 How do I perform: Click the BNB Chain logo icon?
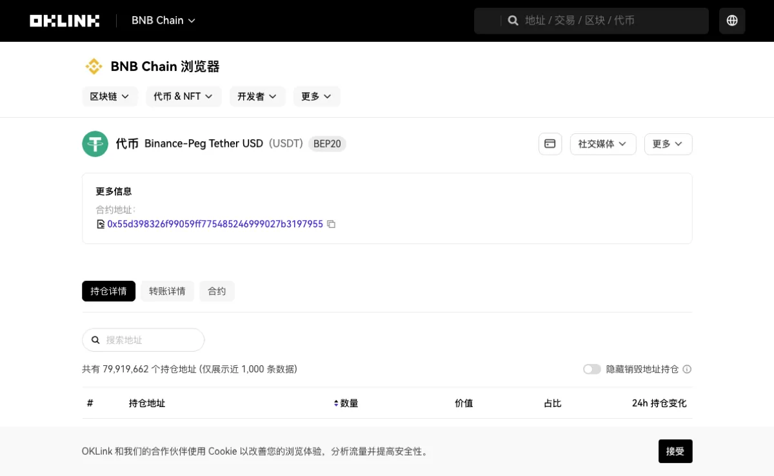click(94, 66)
